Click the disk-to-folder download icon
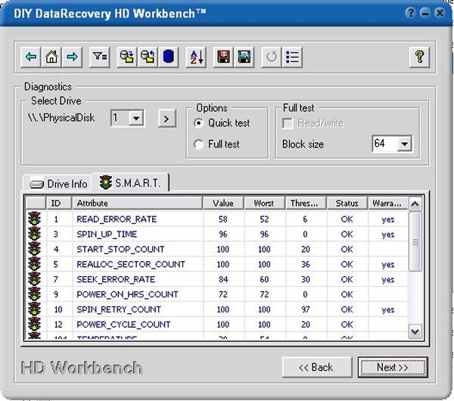The image size is (454, 401). coord(127,57)
